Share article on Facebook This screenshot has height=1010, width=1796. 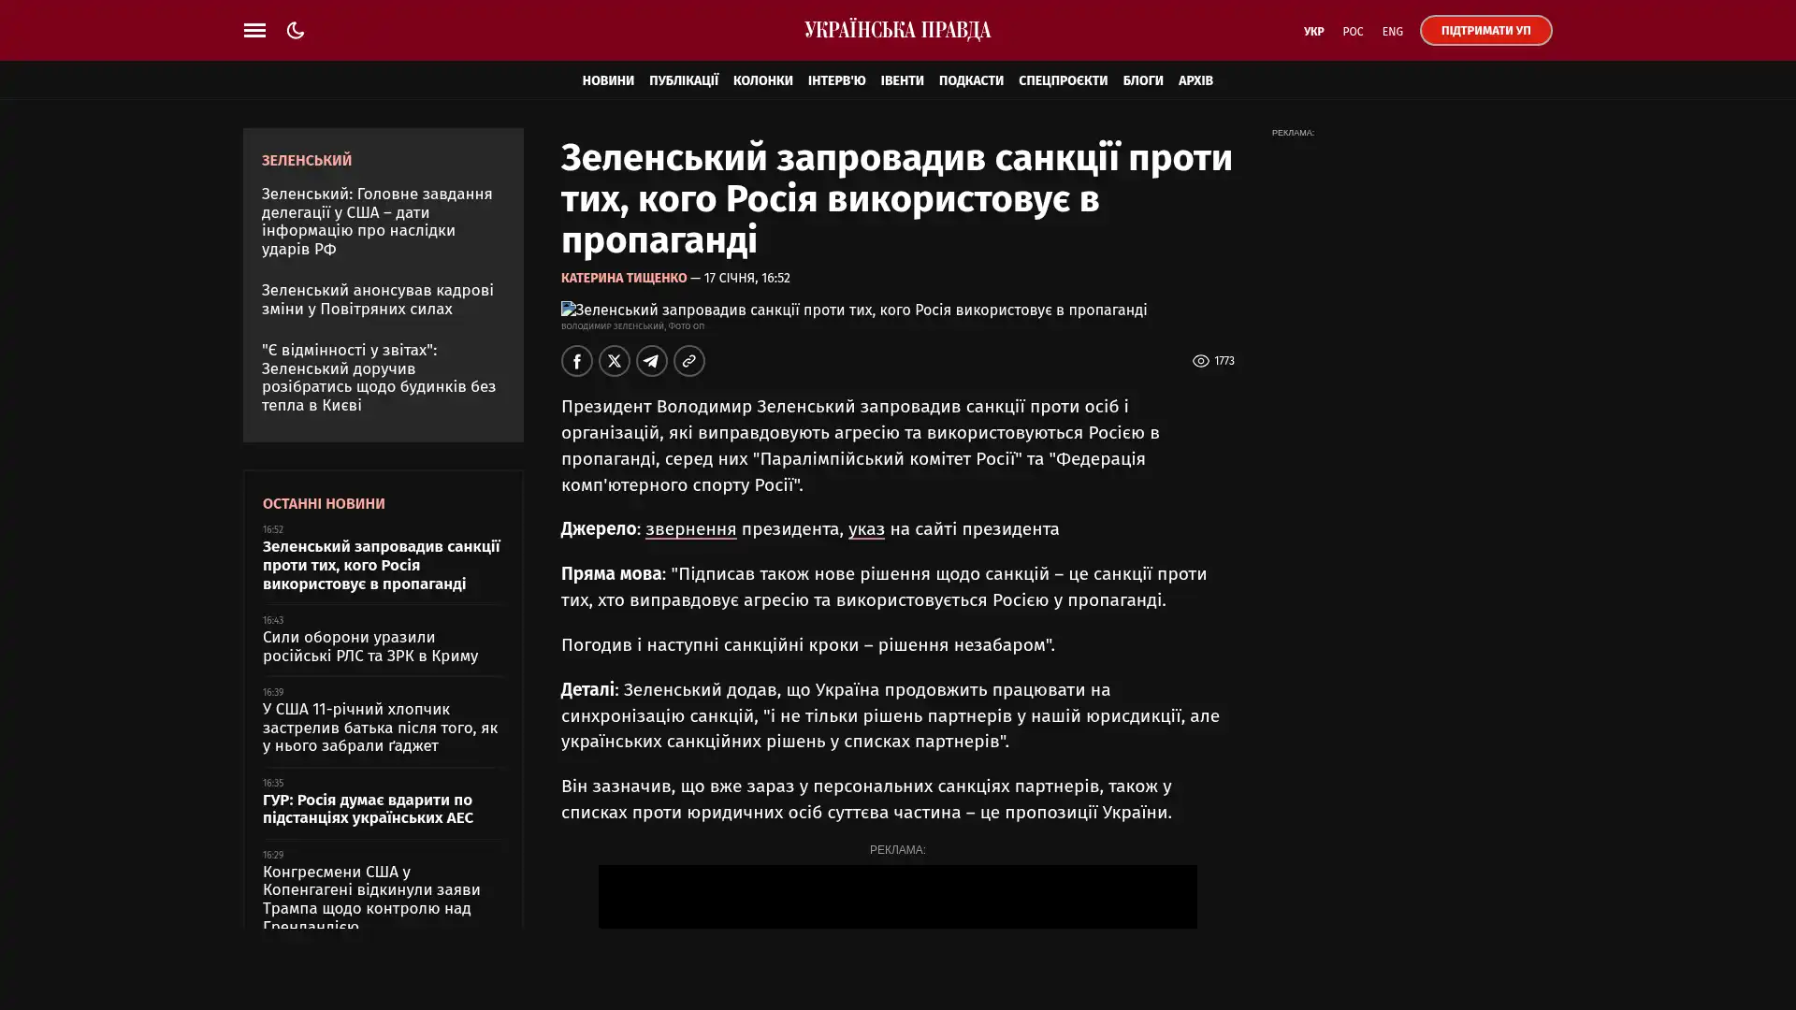click(576, 361)
